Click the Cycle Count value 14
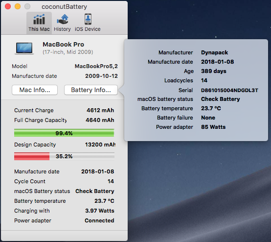The width and height of the screenshot is (271, 242). (111, 181)
